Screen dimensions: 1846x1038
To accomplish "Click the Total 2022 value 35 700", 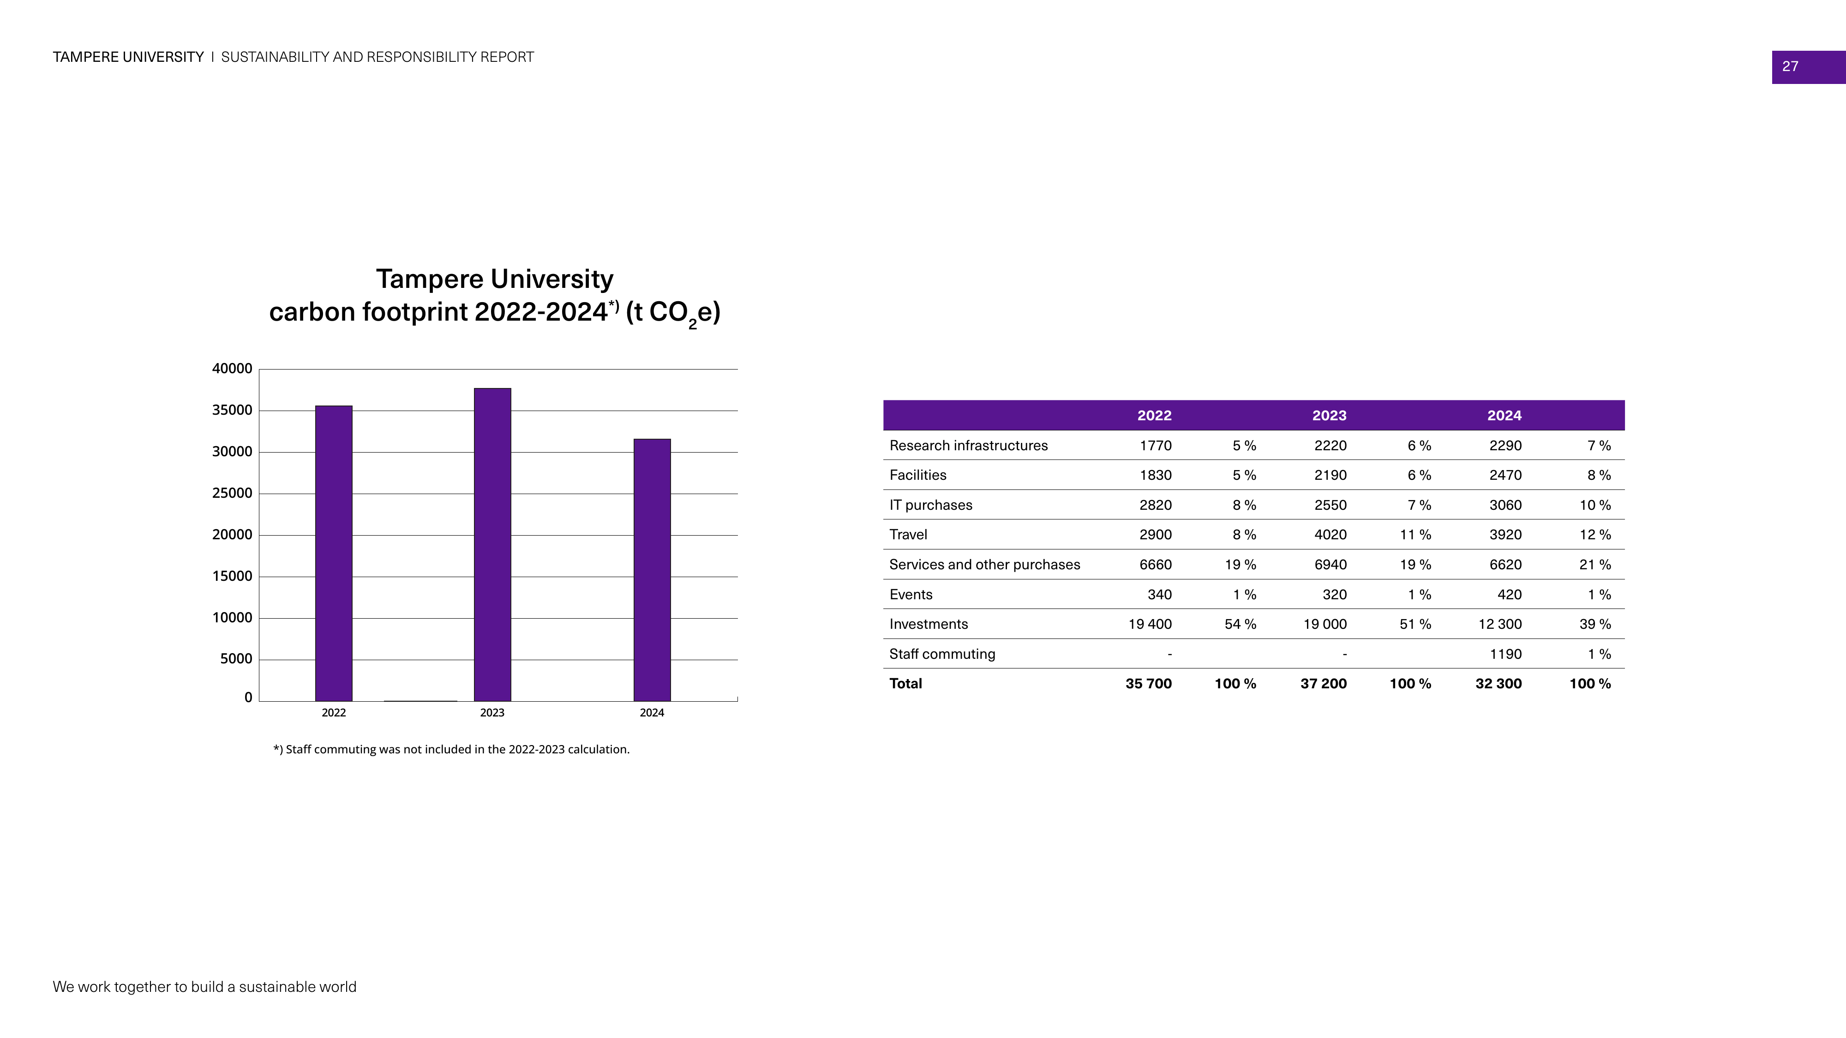I will tap(1149, 683).
